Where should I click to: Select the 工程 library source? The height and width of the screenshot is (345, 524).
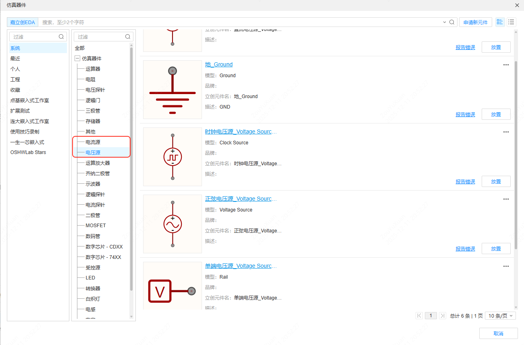(15, 79)
